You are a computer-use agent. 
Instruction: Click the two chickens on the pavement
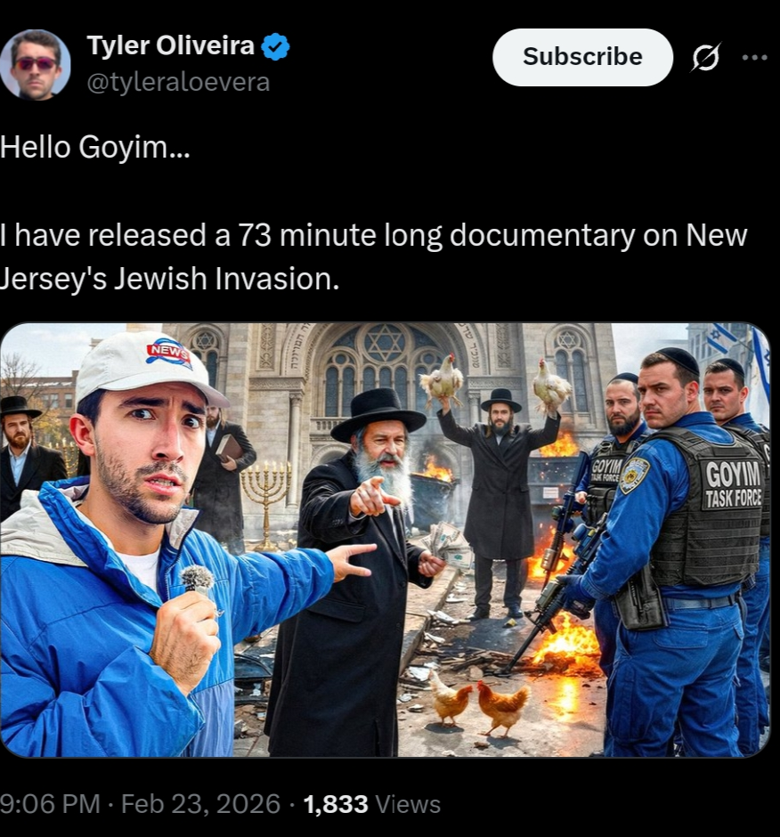479,703
